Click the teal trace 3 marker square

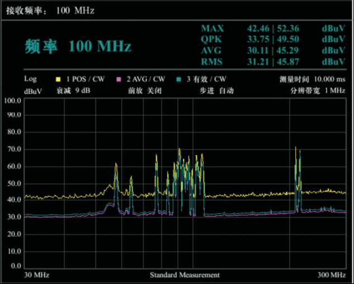[178, 79]
